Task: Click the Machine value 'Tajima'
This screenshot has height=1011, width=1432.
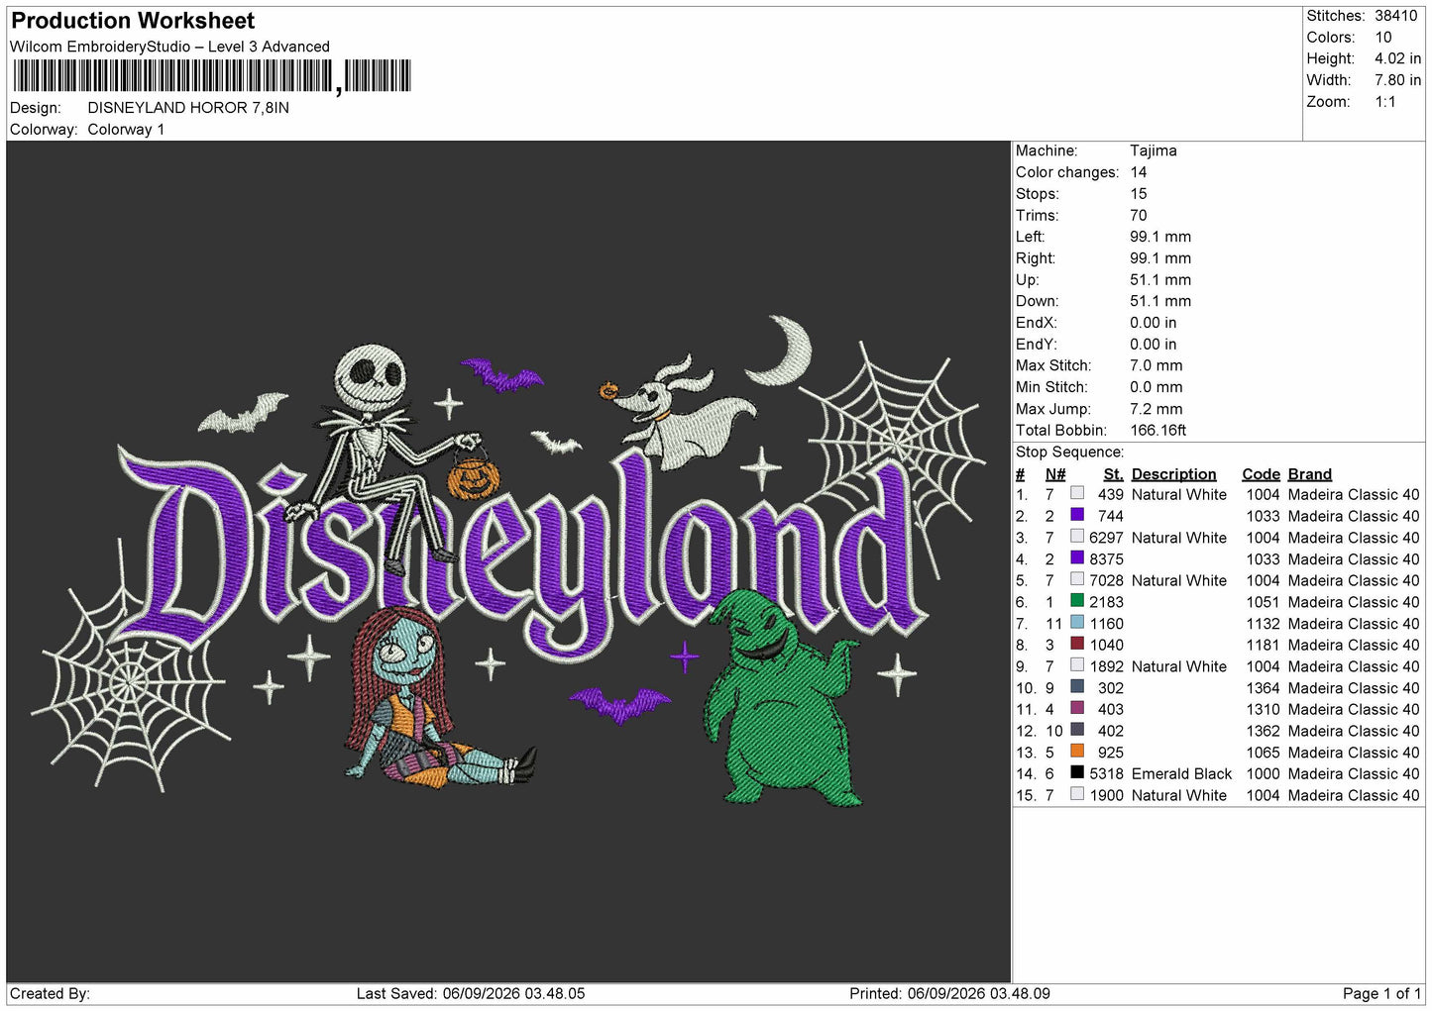Action: [1154, 151]
